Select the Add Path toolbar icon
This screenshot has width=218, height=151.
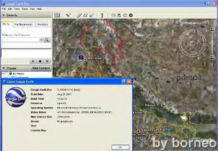85,15
